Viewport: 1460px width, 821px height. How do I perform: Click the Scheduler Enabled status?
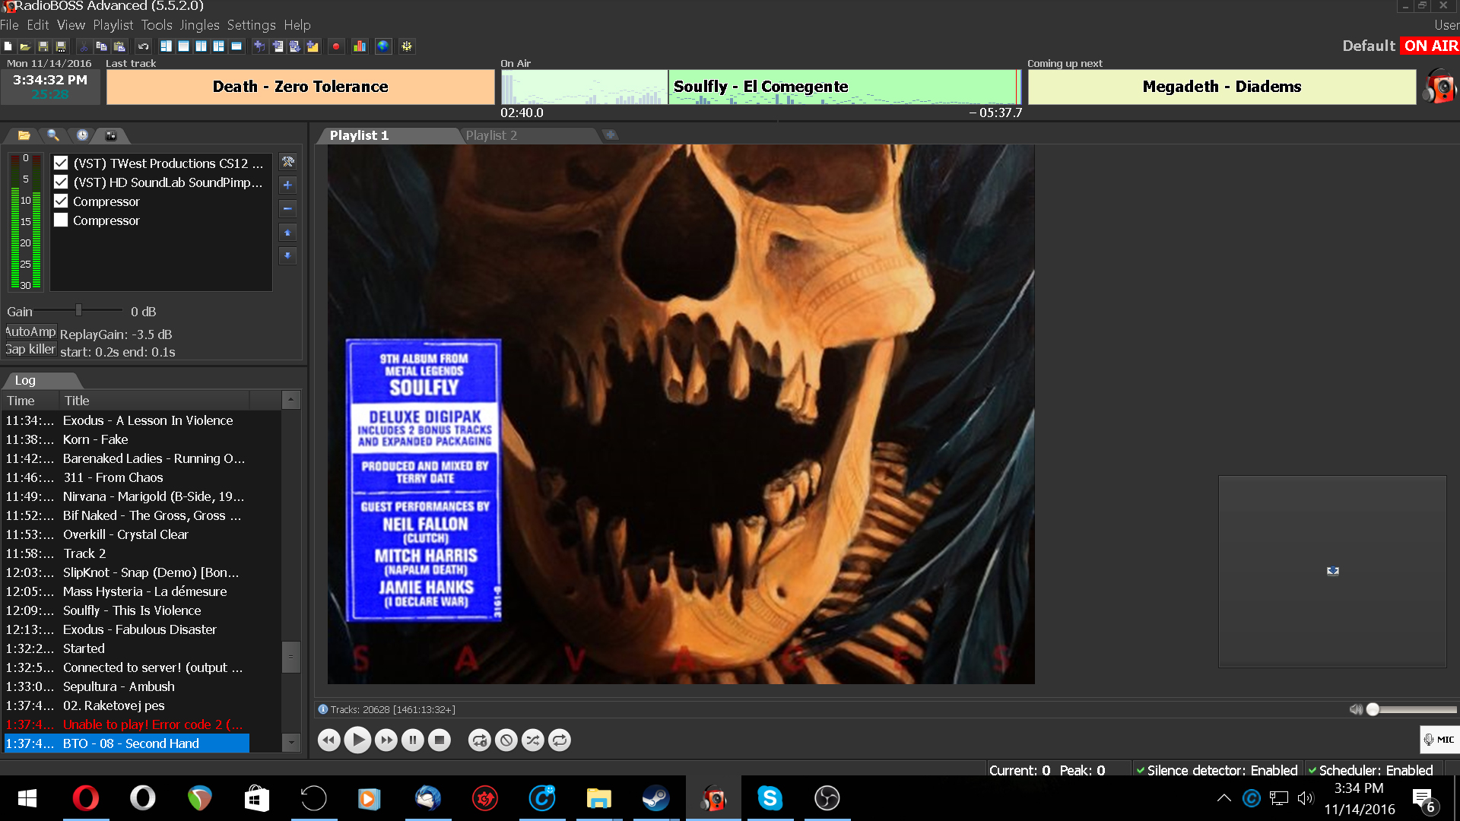(1371, 770)
